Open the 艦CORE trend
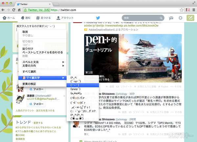The image size is (197, 142). (x=20, y=135)
